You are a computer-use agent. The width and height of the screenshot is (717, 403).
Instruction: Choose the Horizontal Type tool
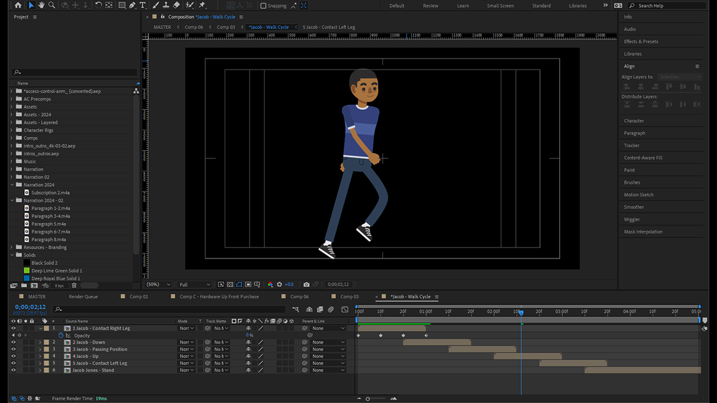coord(143,5)
